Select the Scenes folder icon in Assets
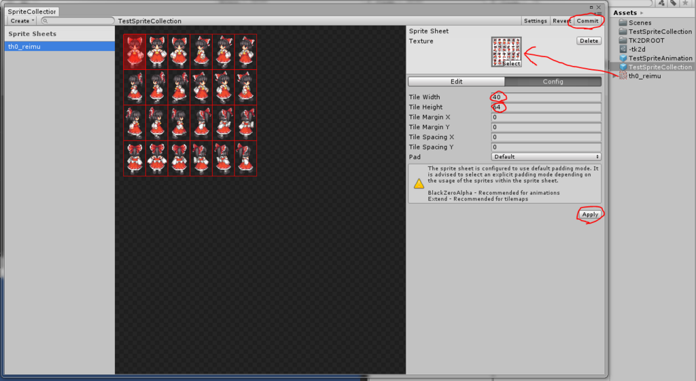This screenshot has height=381, width=696. point(623,22)
